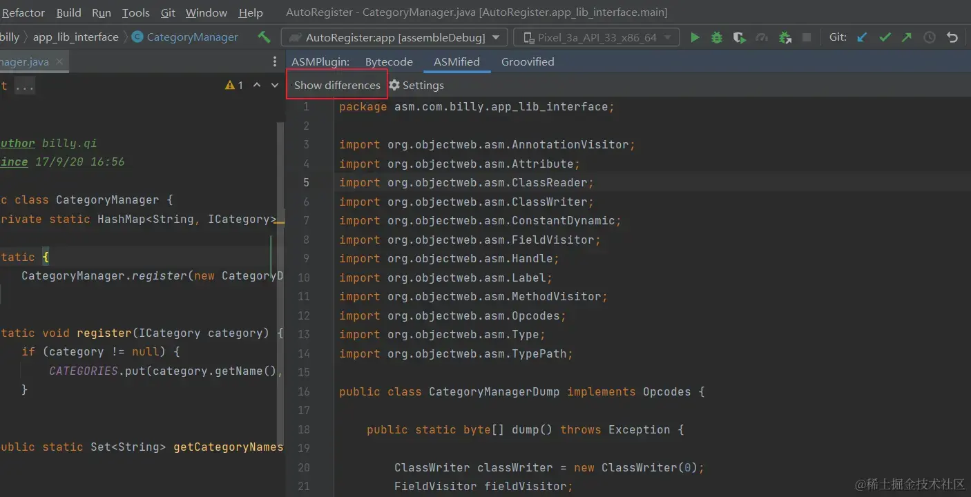971x497 pixels.
Task: Go to previous highlighted error with up chevron
Action: point(257,86)
